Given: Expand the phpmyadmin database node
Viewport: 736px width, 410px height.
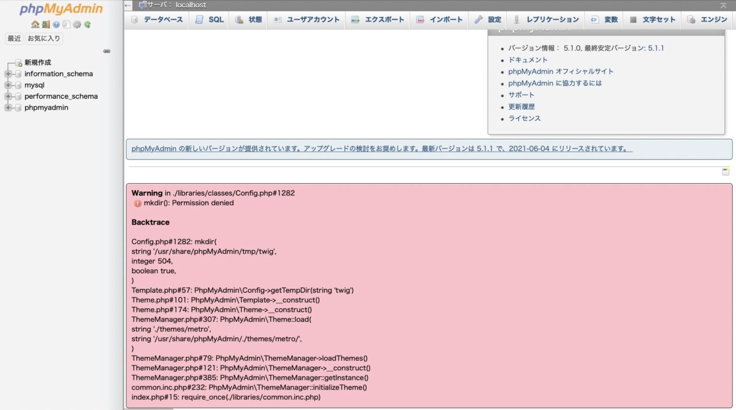Looking at the screenshot, I should [7, 107].
